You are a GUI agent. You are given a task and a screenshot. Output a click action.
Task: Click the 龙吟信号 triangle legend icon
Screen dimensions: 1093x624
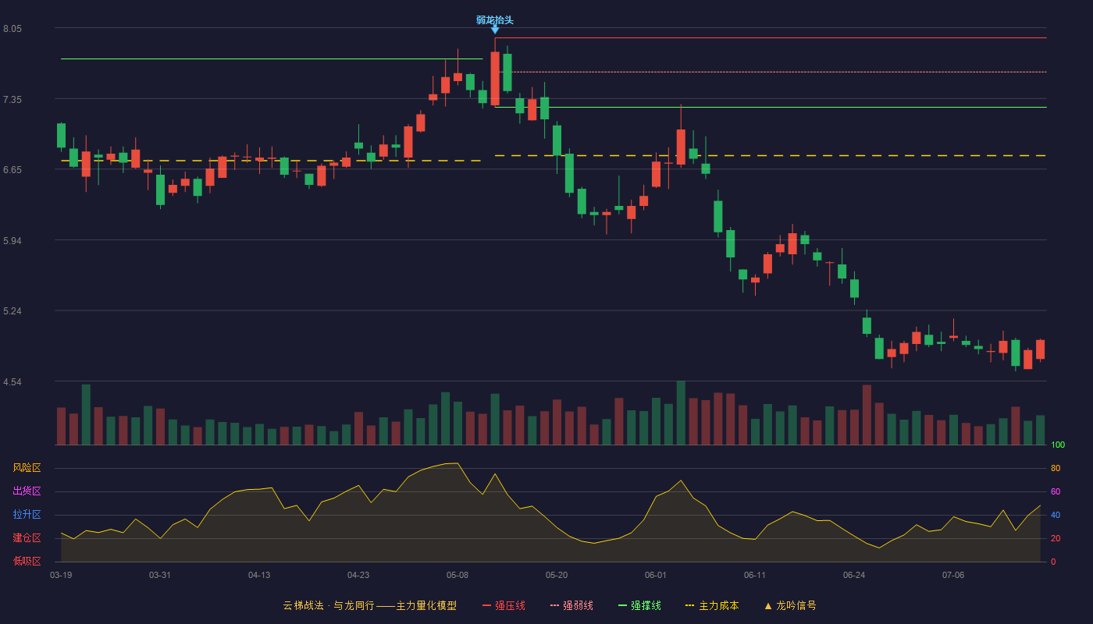768,605
